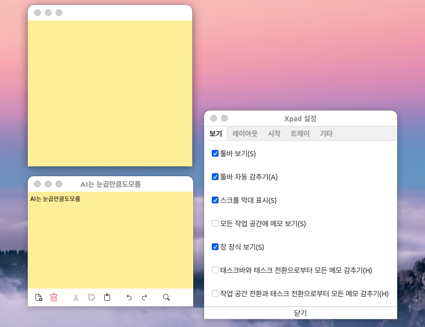Image resolution: width=425 pixels, height=327 pixels.
Task: Click the text area of the empty note
Action: click(110, 93)
